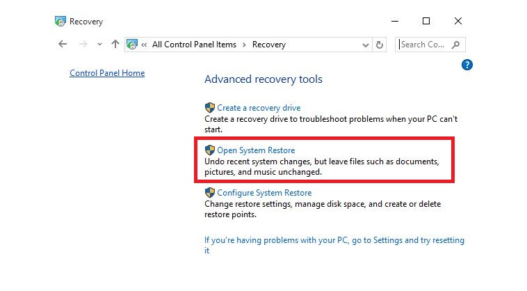Click the shield icon beside Create a recovery drive

click(210, 108)
